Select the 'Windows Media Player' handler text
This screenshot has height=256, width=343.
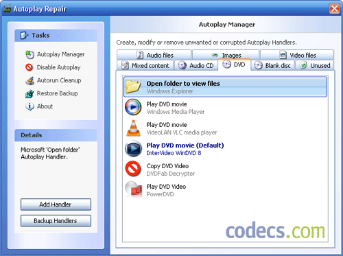pyautogui.click(x=176, y=112)
